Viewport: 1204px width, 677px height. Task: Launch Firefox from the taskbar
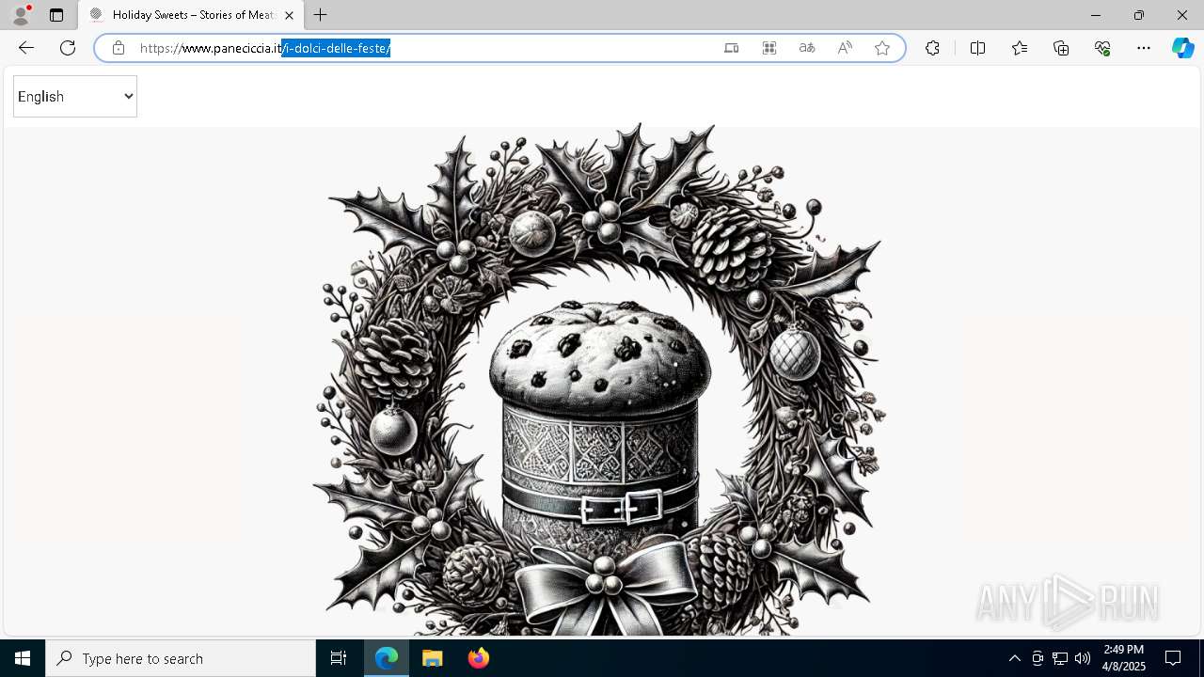click(479, 658)
